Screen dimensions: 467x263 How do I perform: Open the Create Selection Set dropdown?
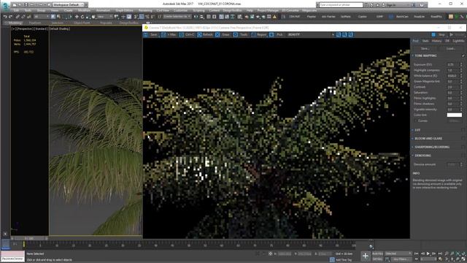pos(177,17)
